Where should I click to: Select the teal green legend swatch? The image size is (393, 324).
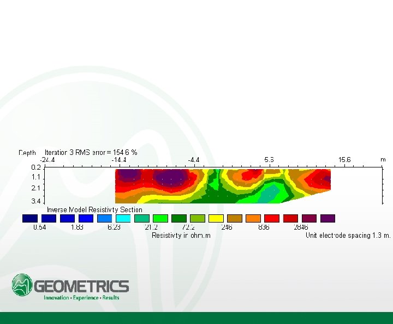click(x=142, y=218)
